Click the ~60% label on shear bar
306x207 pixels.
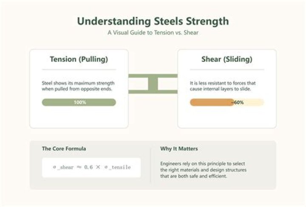[x=238, y=102]
